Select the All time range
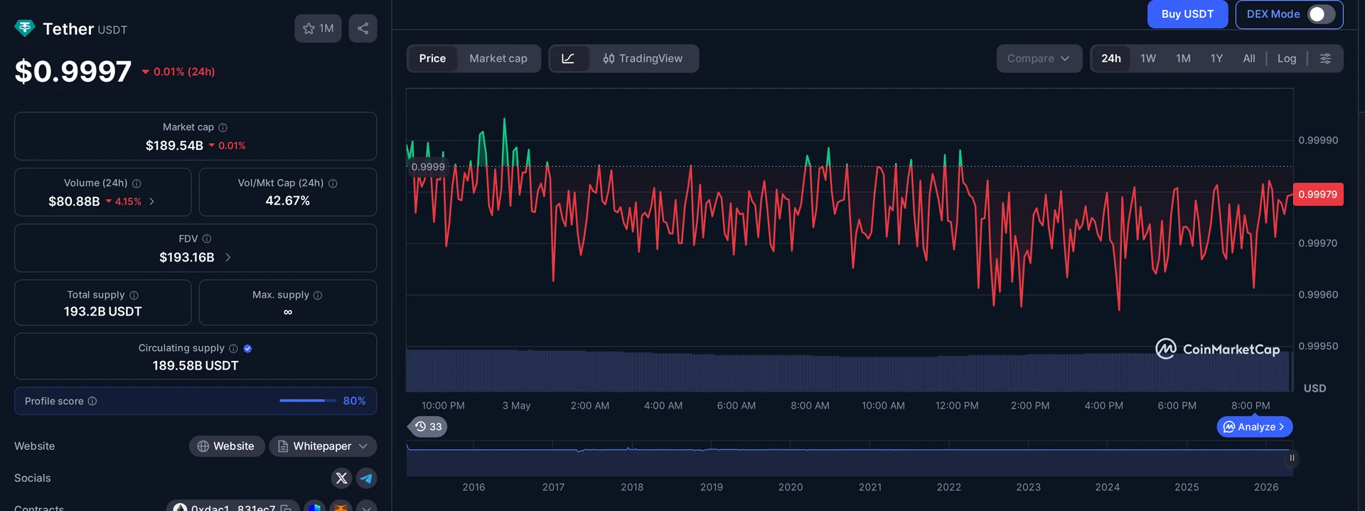The height and width of the screenshot is (511, 1365). coord(1249,58)
